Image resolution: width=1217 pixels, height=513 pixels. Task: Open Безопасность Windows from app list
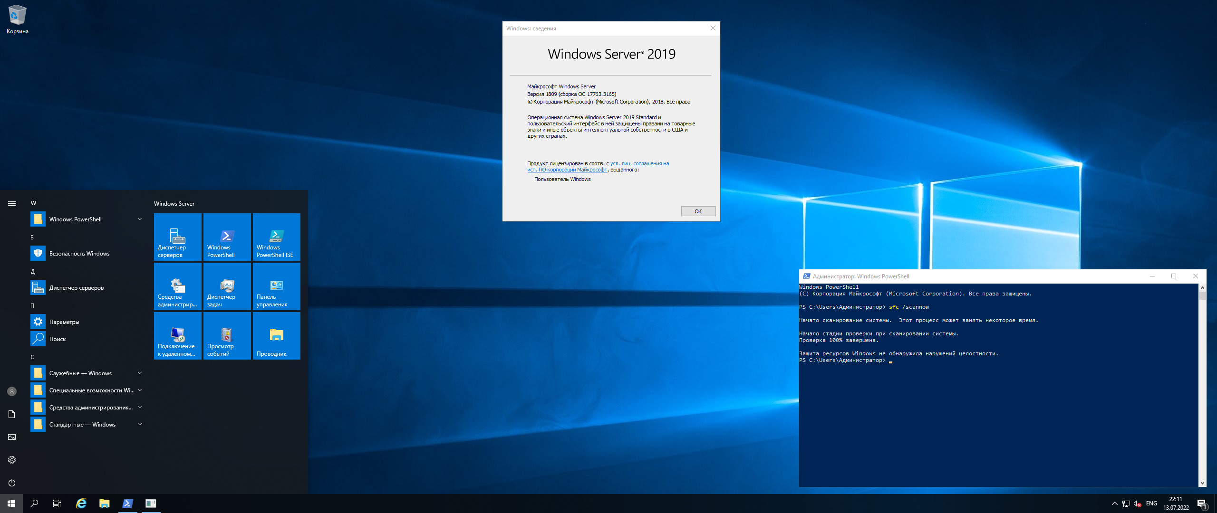tap(87, 254)
